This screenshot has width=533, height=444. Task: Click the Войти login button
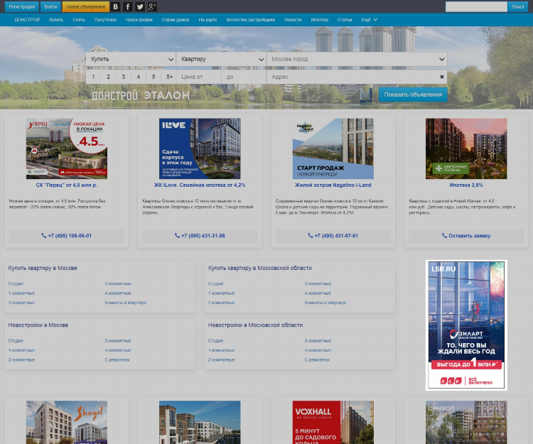pos(50,6)
